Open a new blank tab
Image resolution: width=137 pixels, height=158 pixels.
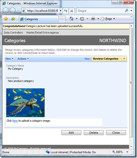62,19
